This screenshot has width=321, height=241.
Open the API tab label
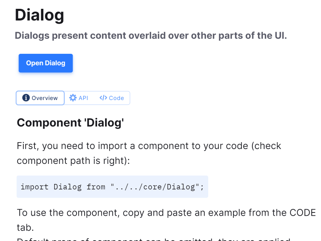83,98
